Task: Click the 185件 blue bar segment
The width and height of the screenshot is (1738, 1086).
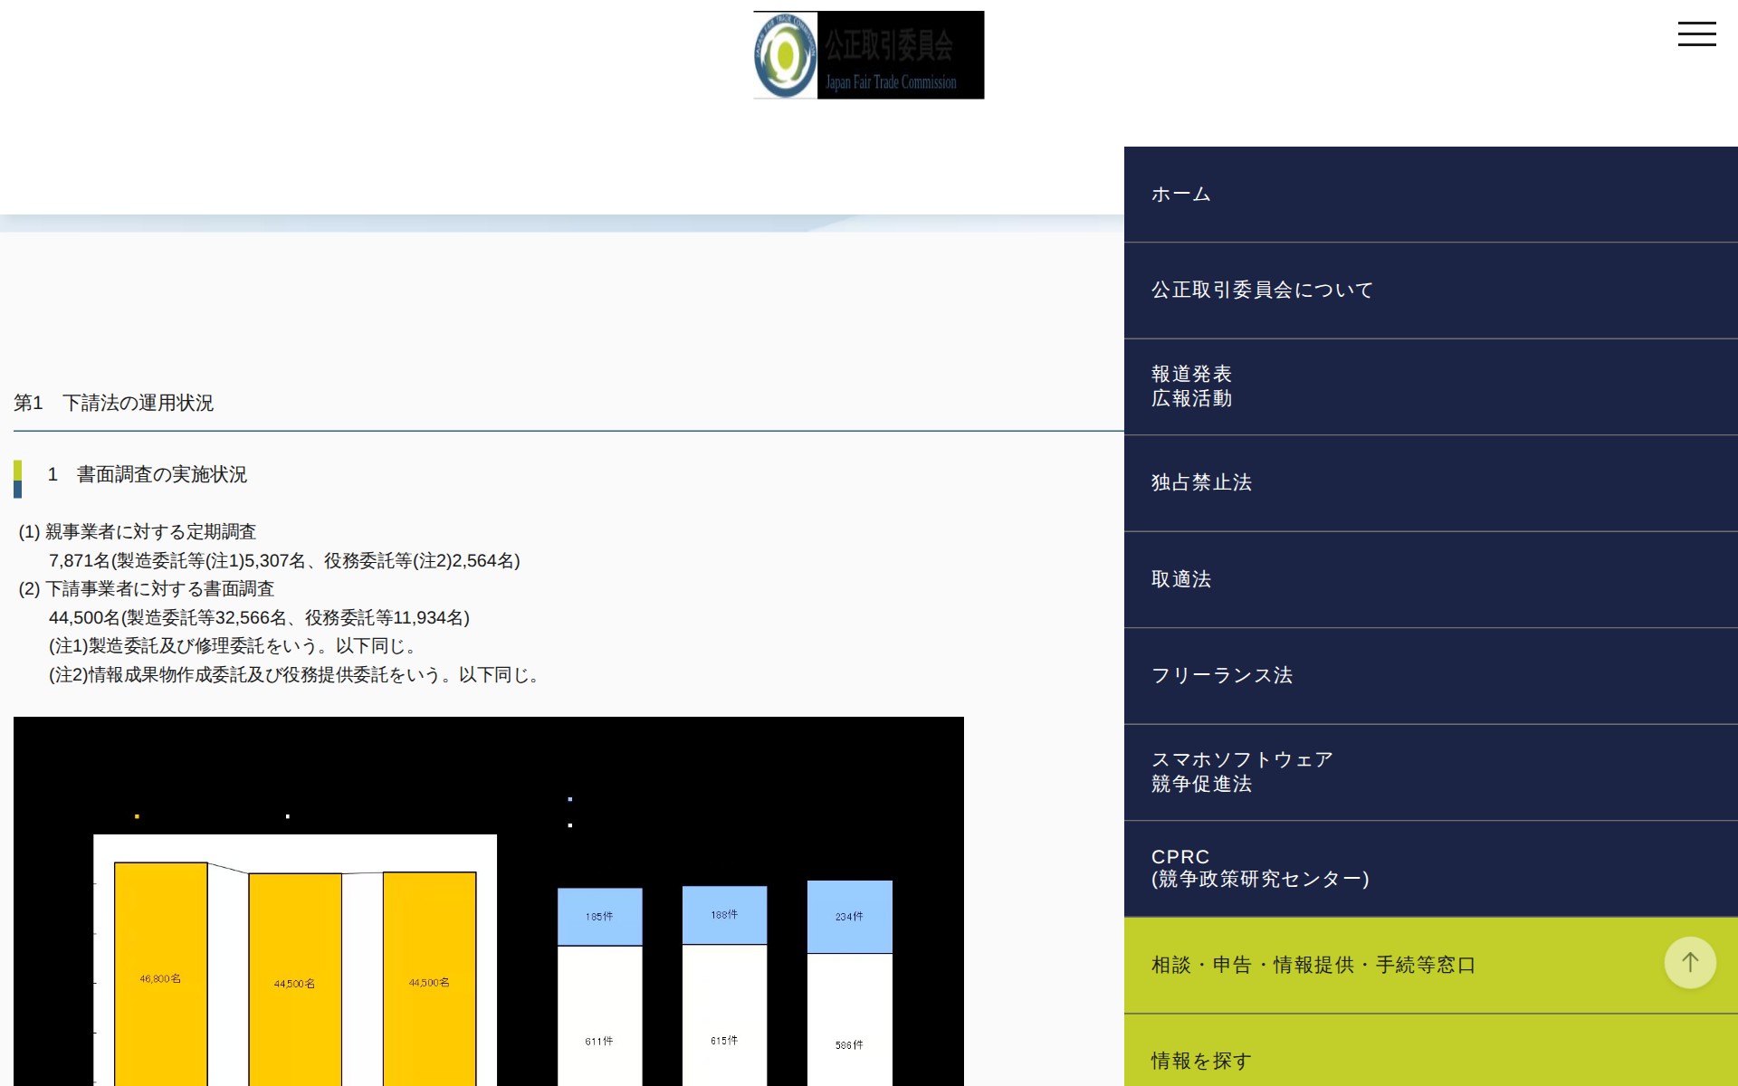Action: (599, 917)
